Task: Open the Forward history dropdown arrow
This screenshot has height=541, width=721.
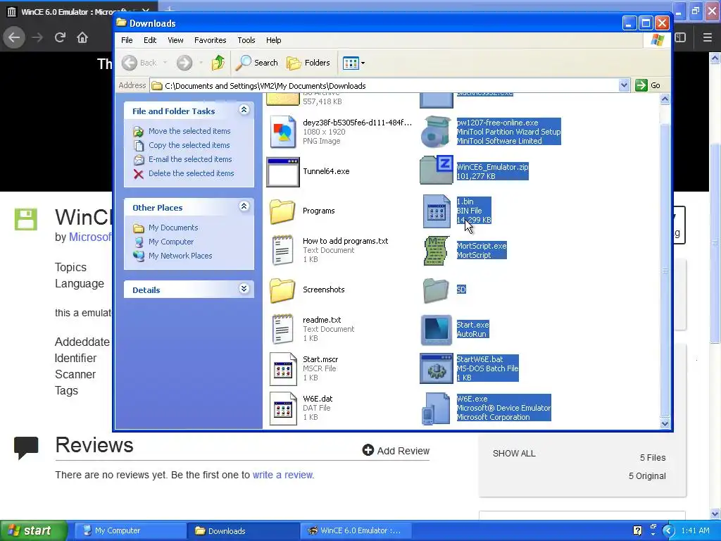Action: [201, 63]
